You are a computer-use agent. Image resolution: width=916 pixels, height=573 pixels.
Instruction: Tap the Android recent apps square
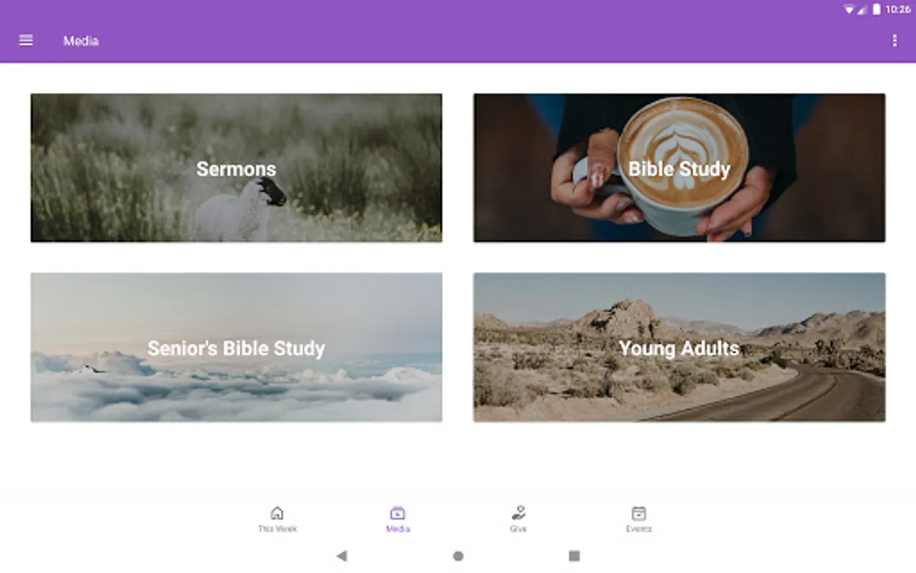point(574,556)
